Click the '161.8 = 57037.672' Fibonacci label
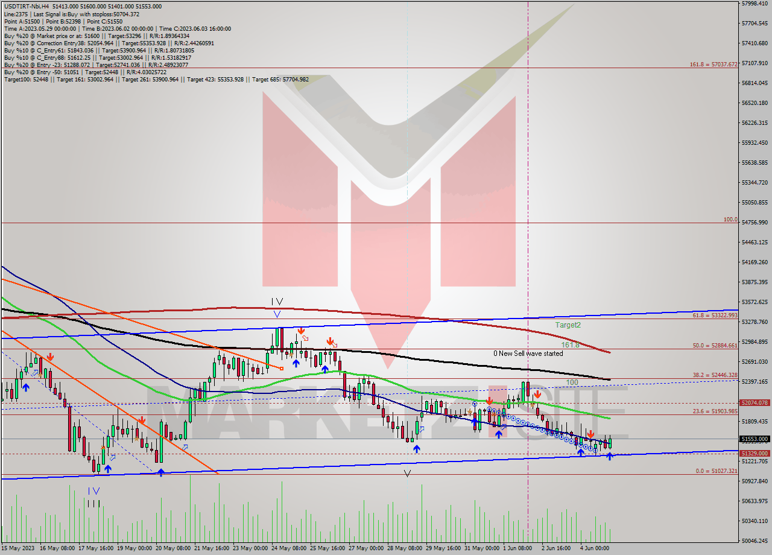 pyautogui.click(x=714, y=64)
